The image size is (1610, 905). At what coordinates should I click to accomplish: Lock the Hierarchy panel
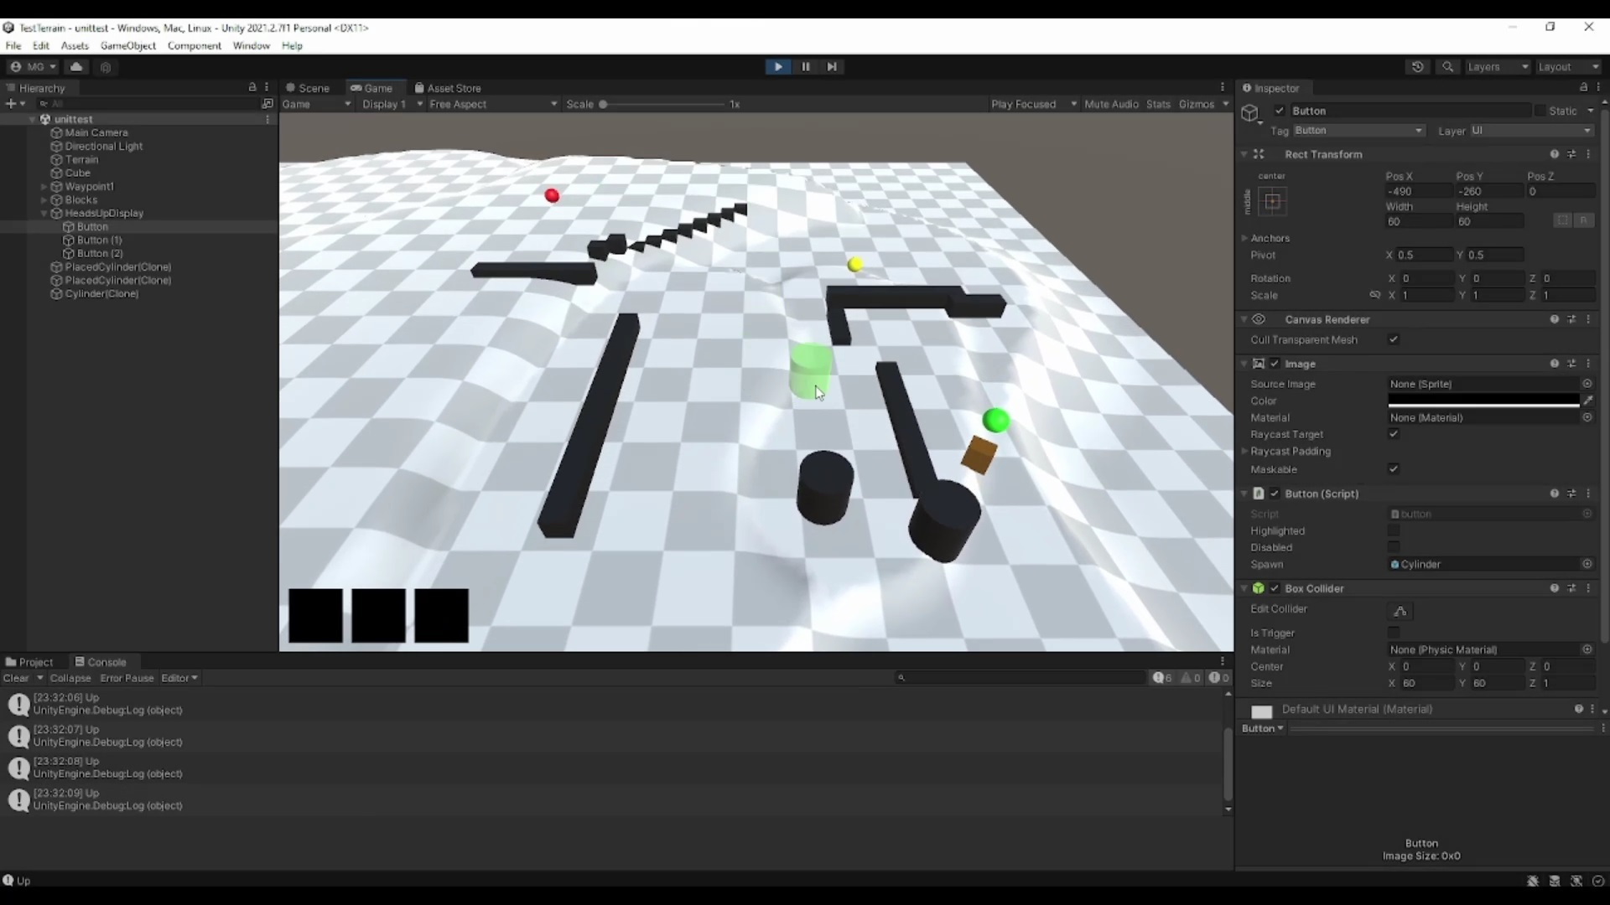(252, 87)
